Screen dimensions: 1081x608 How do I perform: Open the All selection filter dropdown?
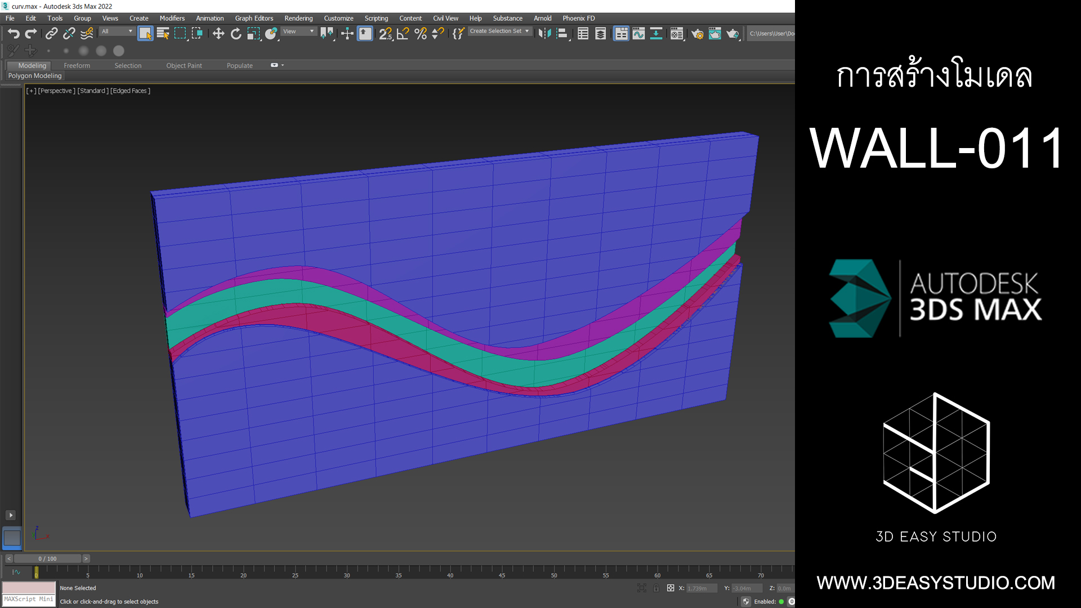pos(117,32)
